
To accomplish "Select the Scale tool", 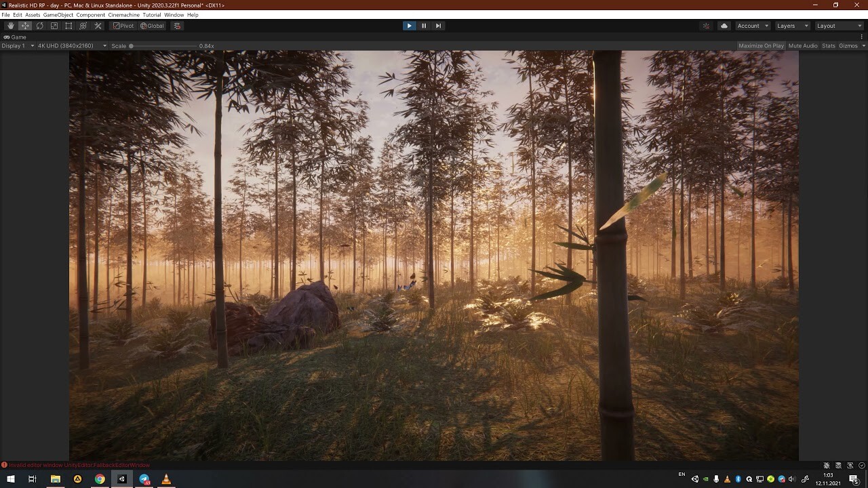I will click(54, 26).
